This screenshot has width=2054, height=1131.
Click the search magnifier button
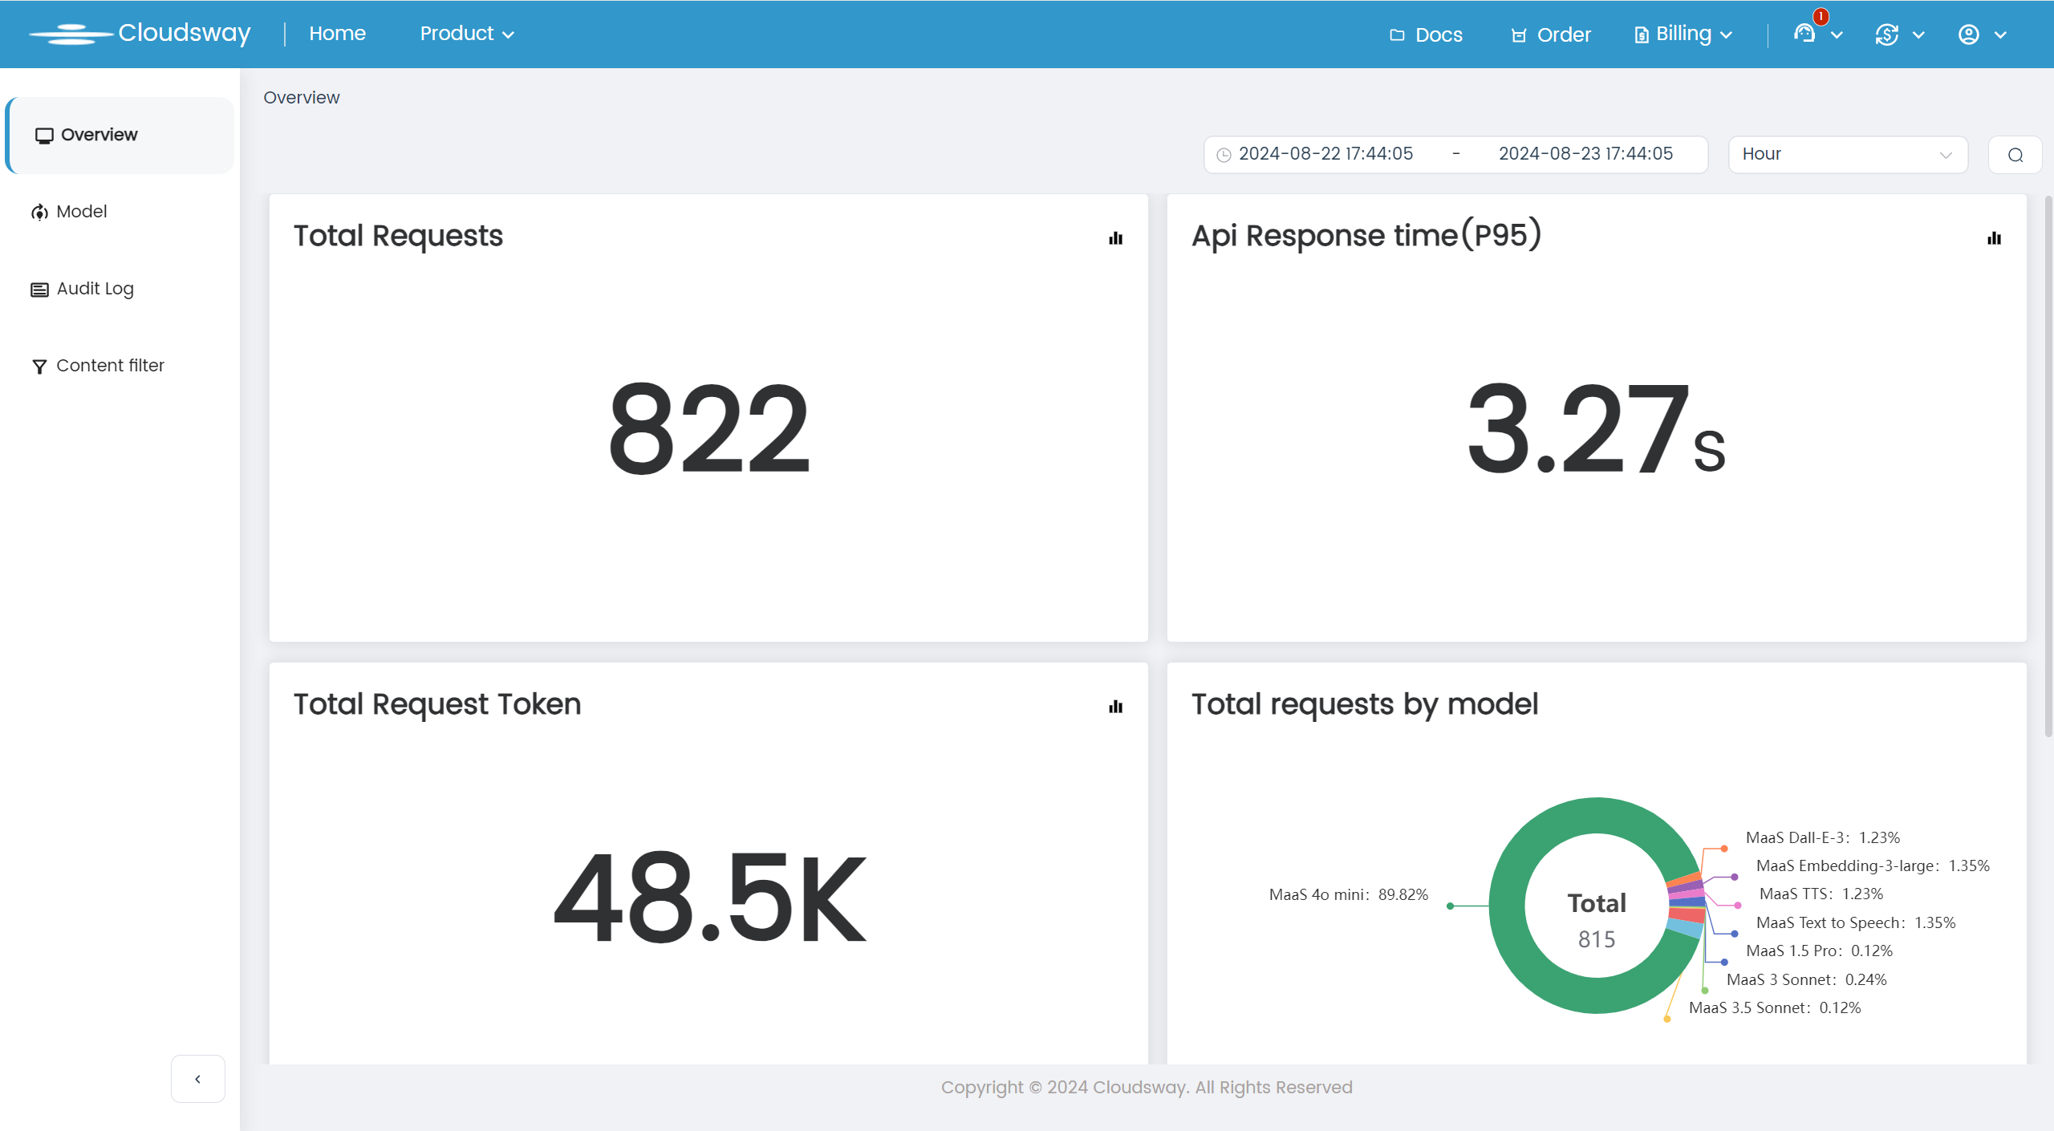[x=2015, y=155]
